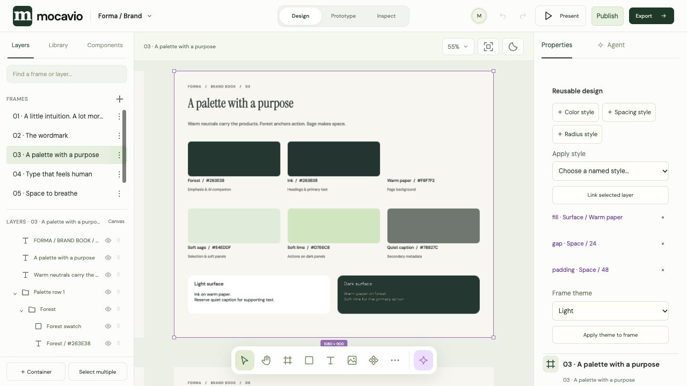Collapse the Palette row 1 group
This screenshot has width=687, height=386.
[x=15, y=293]
